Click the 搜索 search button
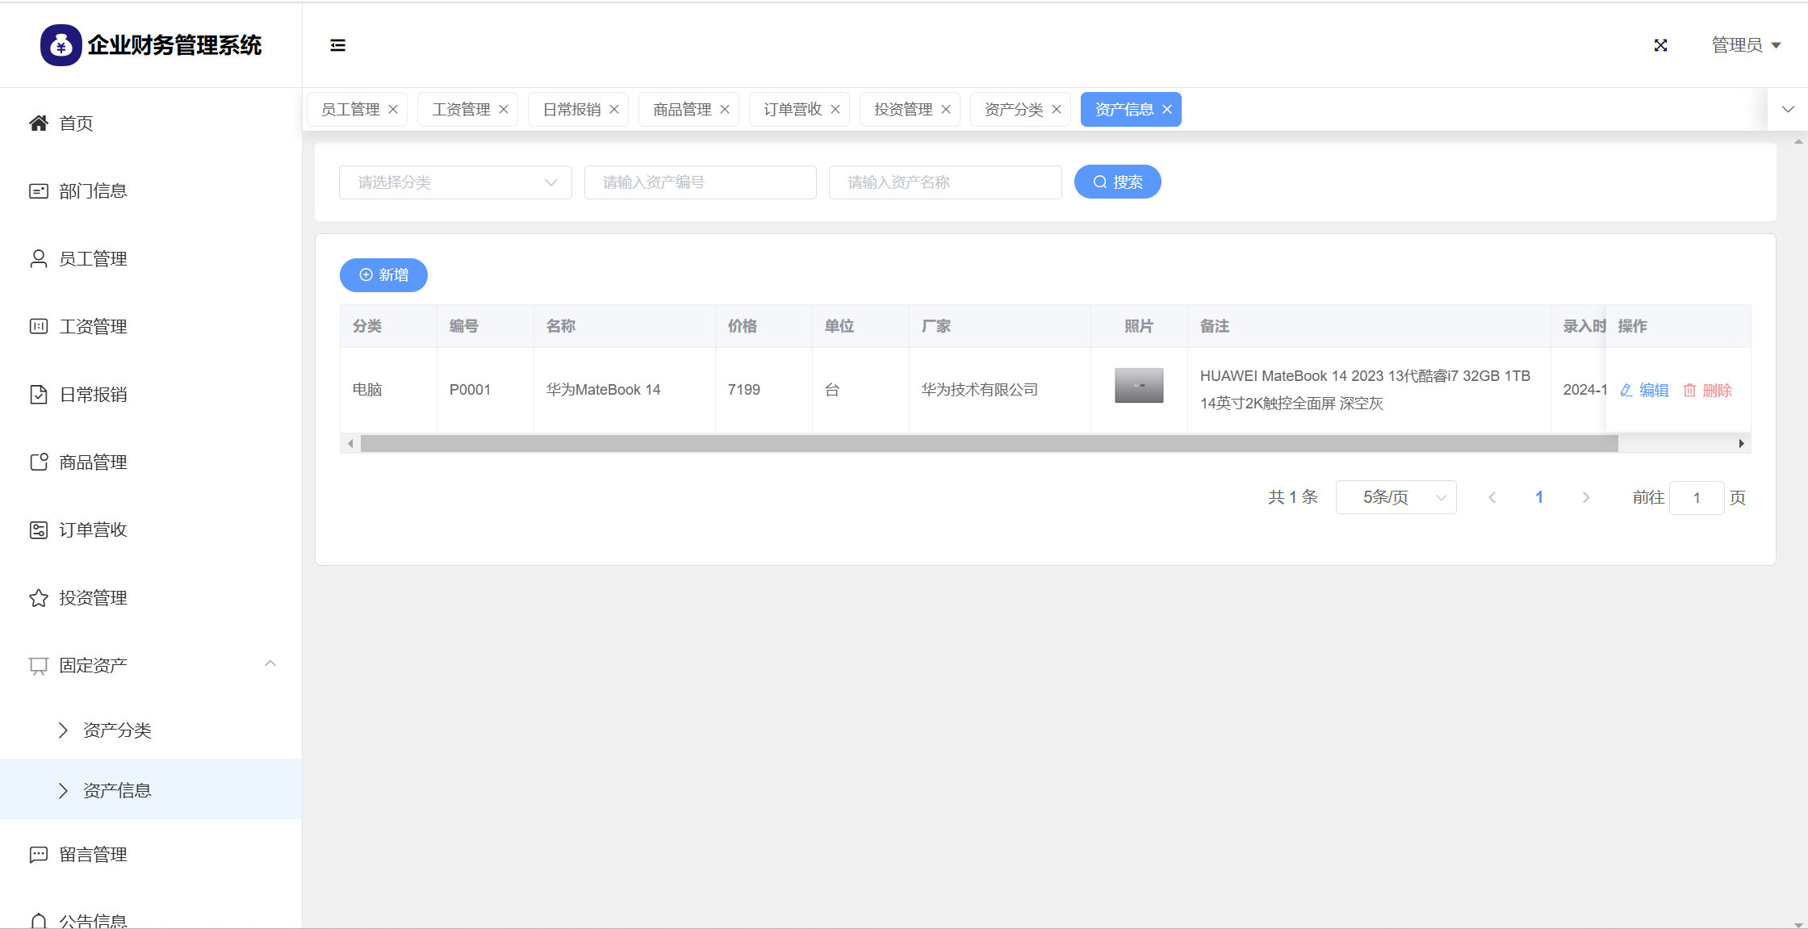Viewport: 1808px width, 929px height. click(1117, 182)
